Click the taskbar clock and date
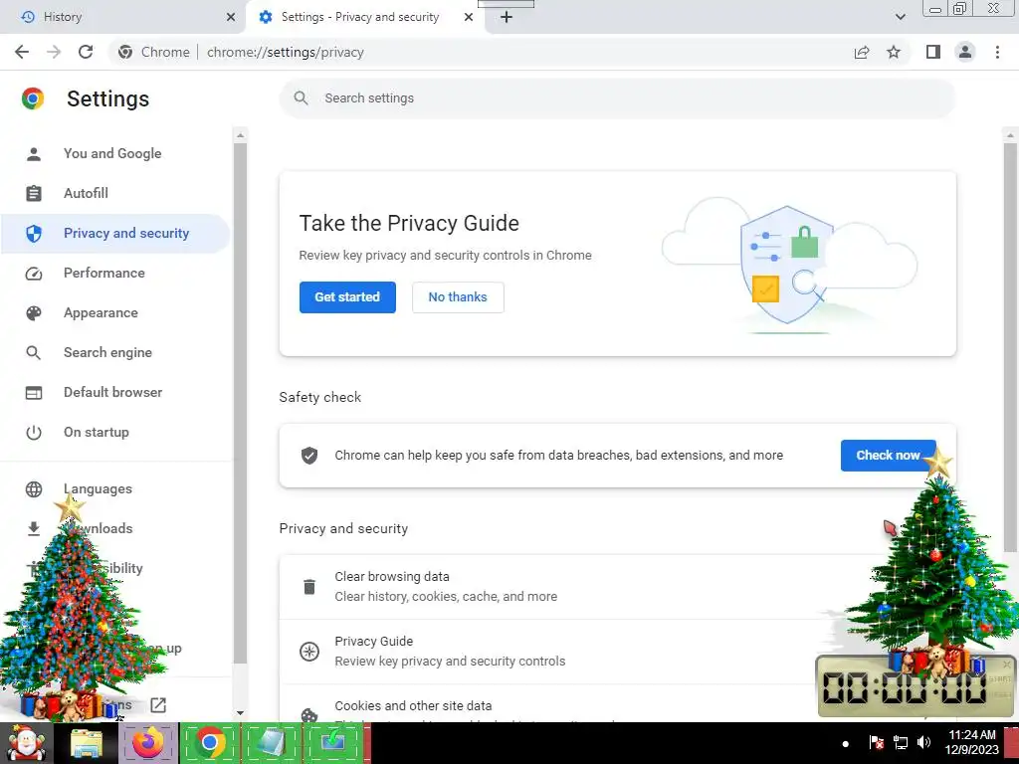 pos(971,742)
